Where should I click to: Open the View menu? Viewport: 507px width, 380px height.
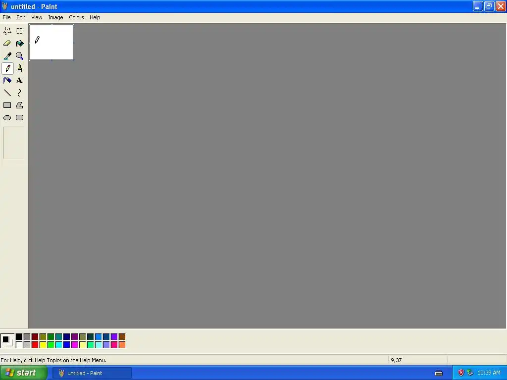click(37, 17)
